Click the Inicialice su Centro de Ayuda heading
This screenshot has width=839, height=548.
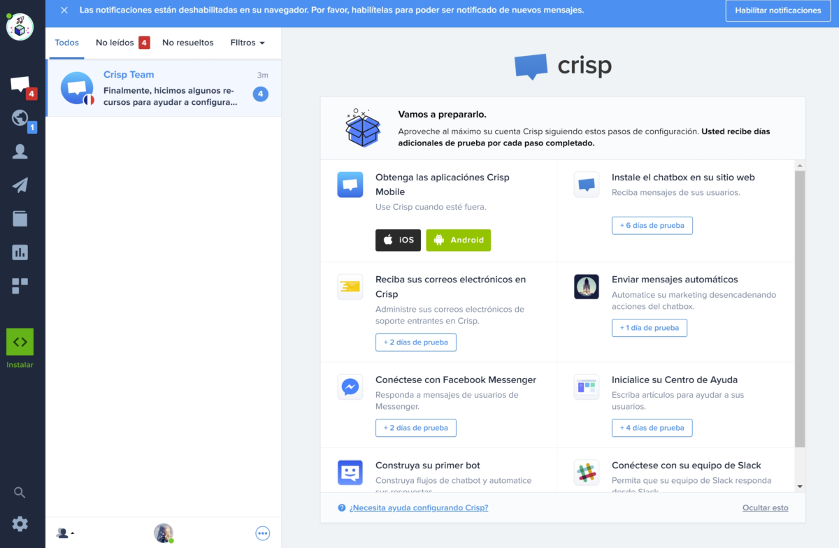point(675,380)
